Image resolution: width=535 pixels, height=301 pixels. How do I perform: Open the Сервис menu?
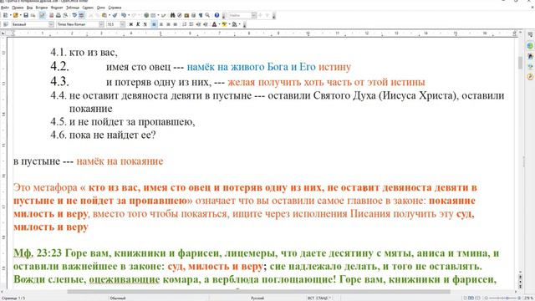(x=88, y=8)
